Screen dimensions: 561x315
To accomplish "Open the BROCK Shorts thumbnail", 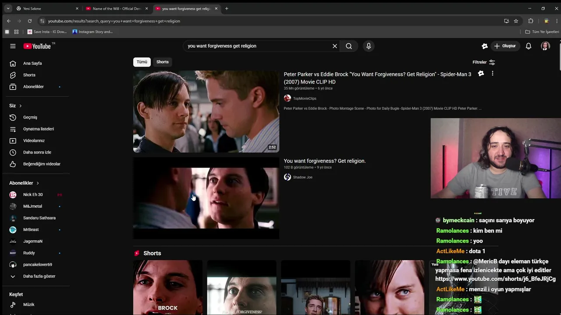I will (x=168, y=287).
